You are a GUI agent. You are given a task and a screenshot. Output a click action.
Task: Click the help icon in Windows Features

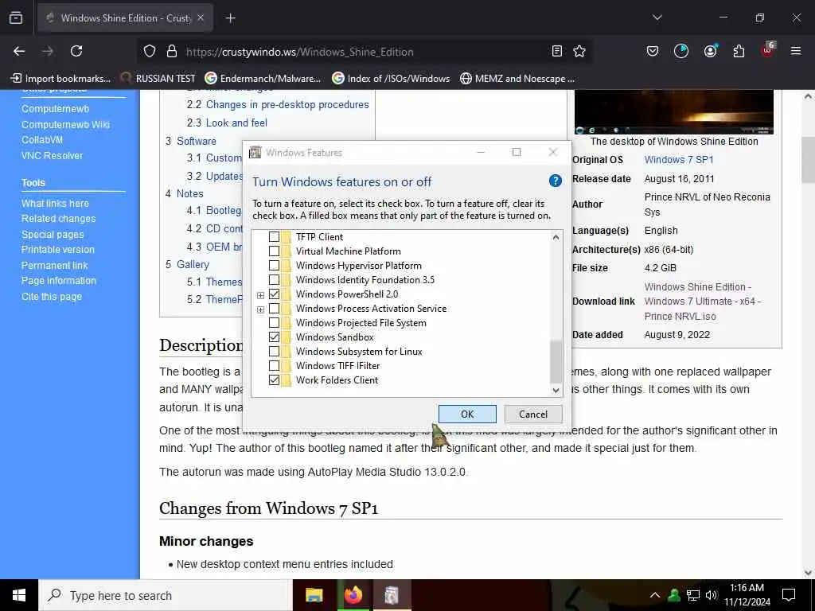coord(555,181)
